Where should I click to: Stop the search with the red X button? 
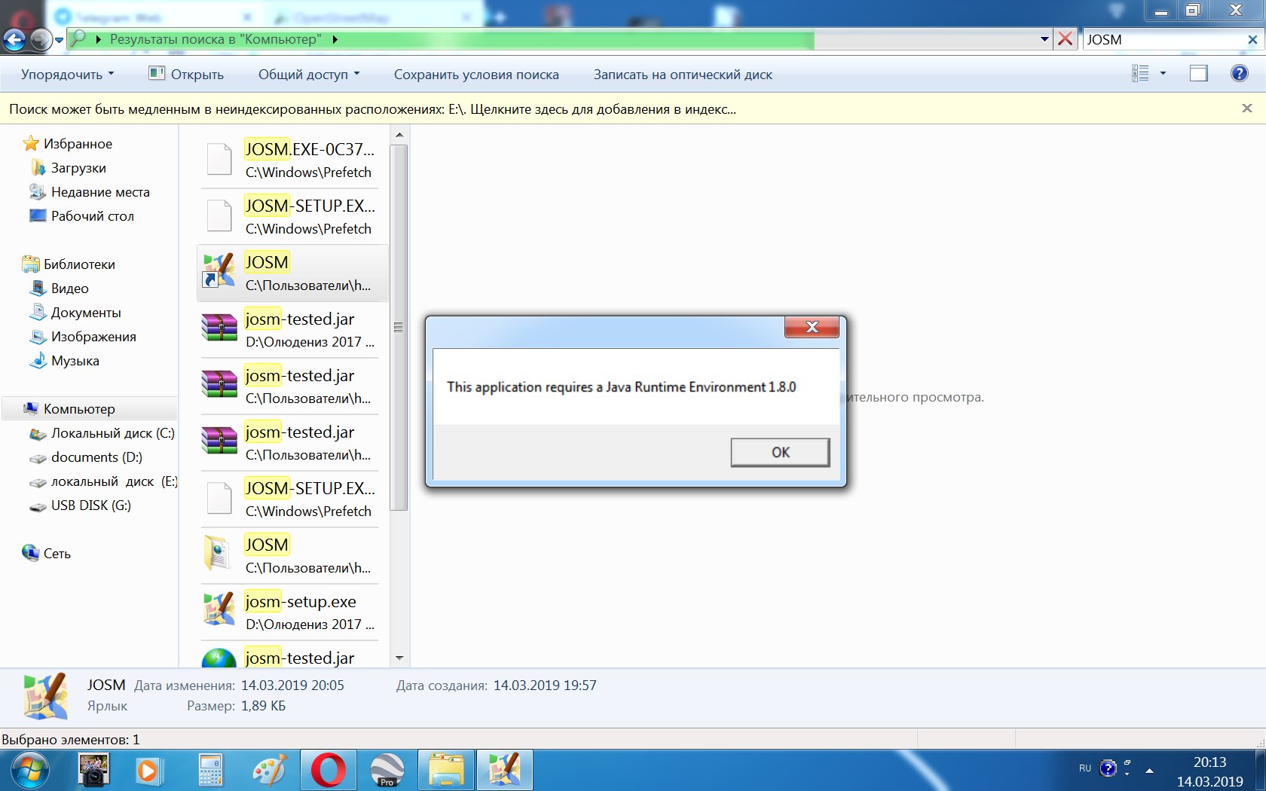click(x=1065, y=39)
